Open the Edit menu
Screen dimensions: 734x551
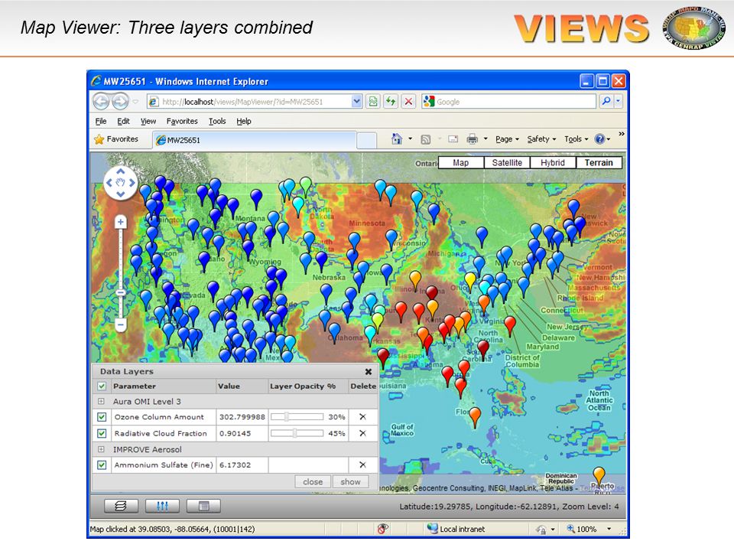[123, 122]
